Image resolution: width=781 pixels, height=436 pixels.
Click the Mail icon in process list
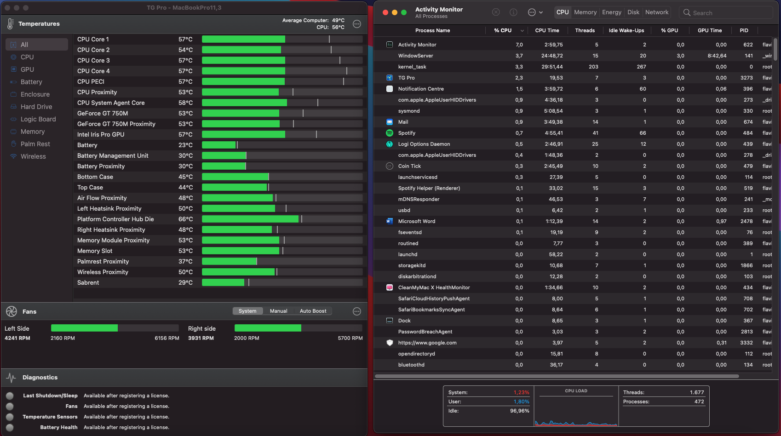point(390,122)
